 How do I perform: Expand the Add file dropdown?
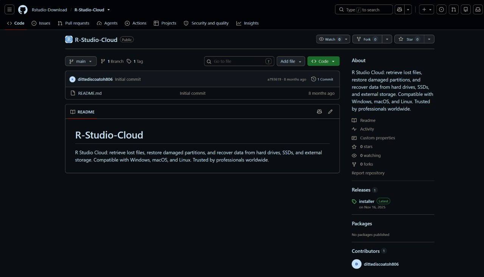[291, 61]
